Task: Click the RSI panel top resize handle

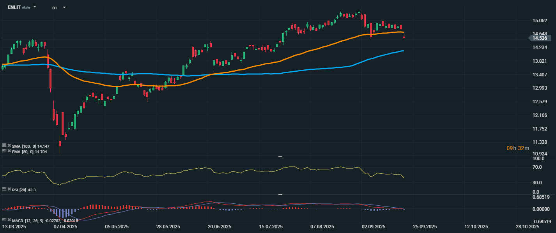Action: (x=280, y=156)
